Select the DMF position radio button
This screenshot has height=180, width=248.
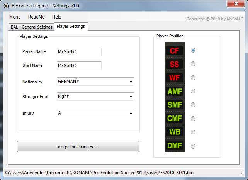click(193, 146)
